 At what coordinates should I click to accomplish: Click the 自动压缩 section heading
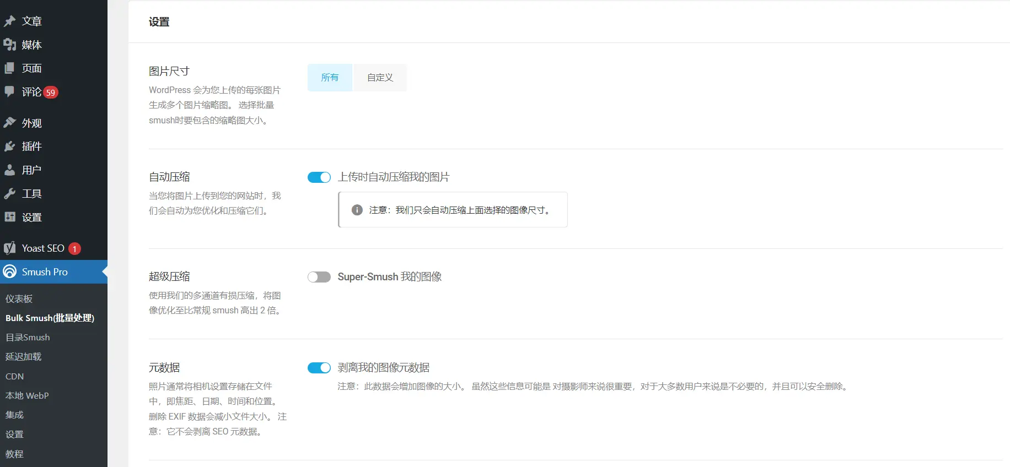coord(169,177)
